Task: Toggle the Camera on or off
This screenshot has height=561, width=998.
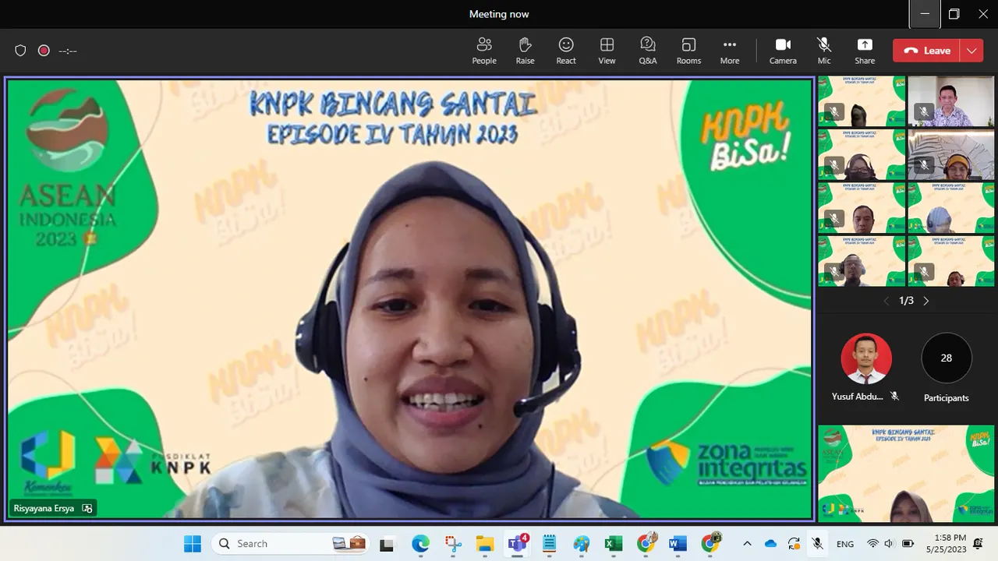Action: click(783, 51)
